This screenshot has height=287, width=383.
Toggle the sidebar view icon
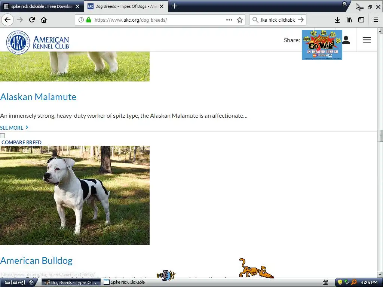pyautogui.click(x=361, y=20)
